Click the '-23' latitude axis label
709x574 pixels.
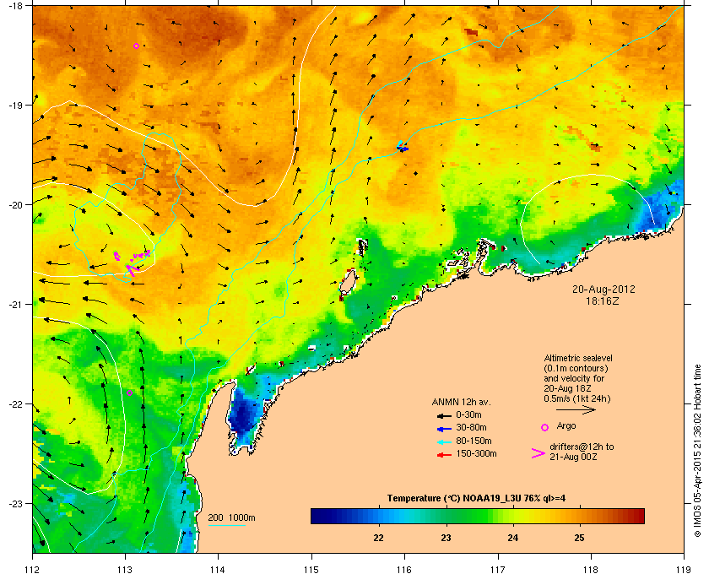click(14, 503)
